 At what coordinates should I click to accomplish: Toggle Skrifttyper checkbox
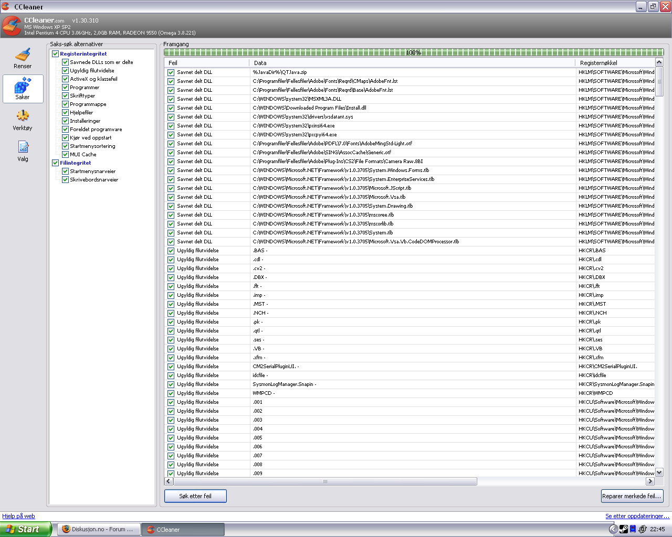[x=65, y=95]
